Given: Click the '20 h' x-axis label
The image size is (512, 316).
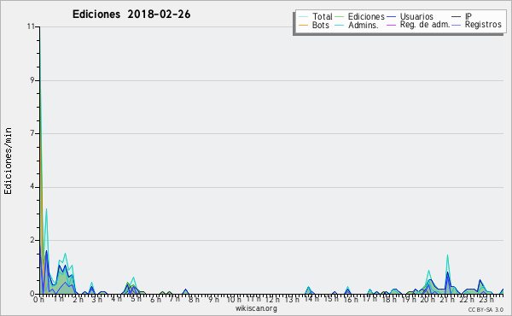Looking at the screenshot, I should pos(428,299).
